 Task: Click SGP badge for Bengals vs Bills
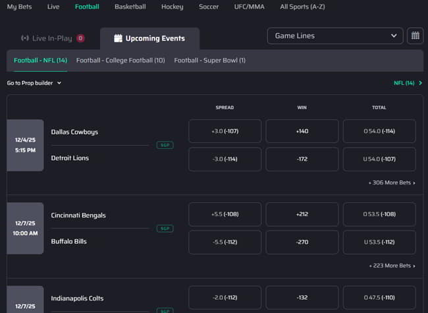click(x=165, y=229)
